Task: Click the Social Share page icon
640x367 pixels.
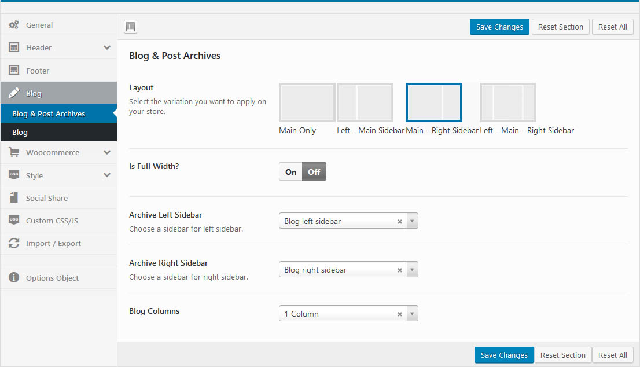Action: (x=14, y=198)
